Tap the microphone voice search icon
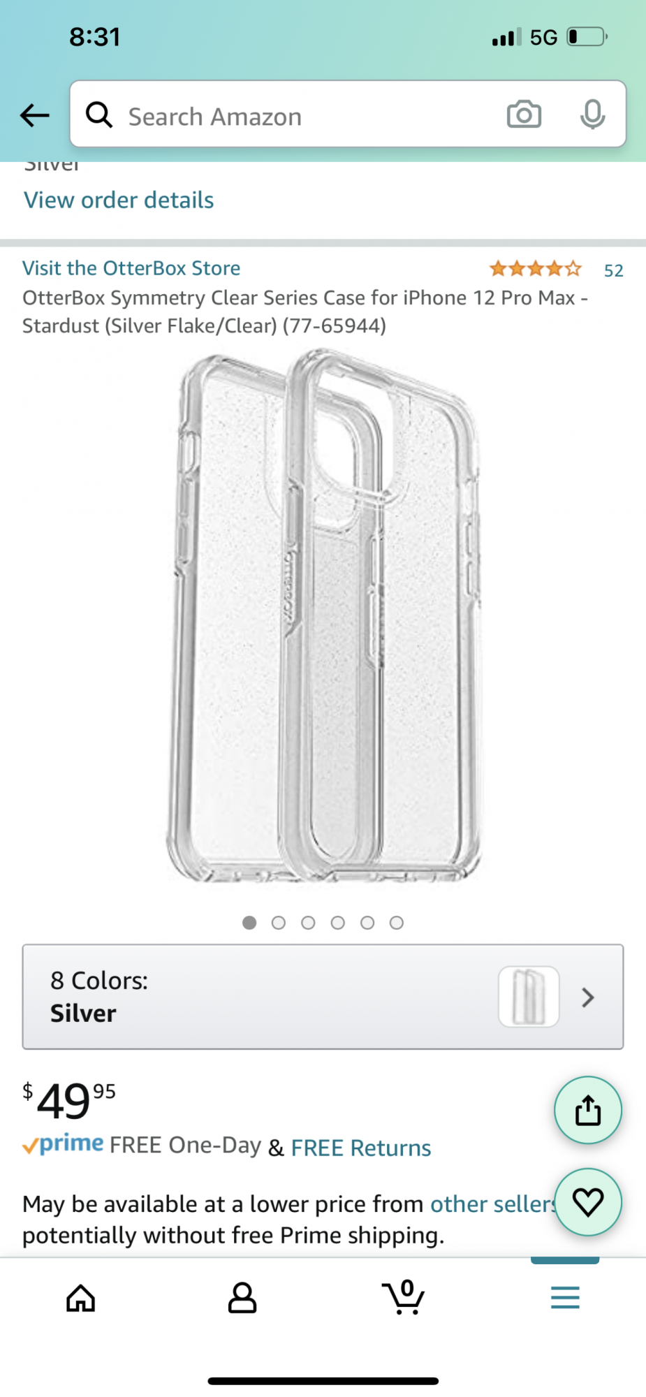Screen dimensions: 646x1397 [592, 115]
